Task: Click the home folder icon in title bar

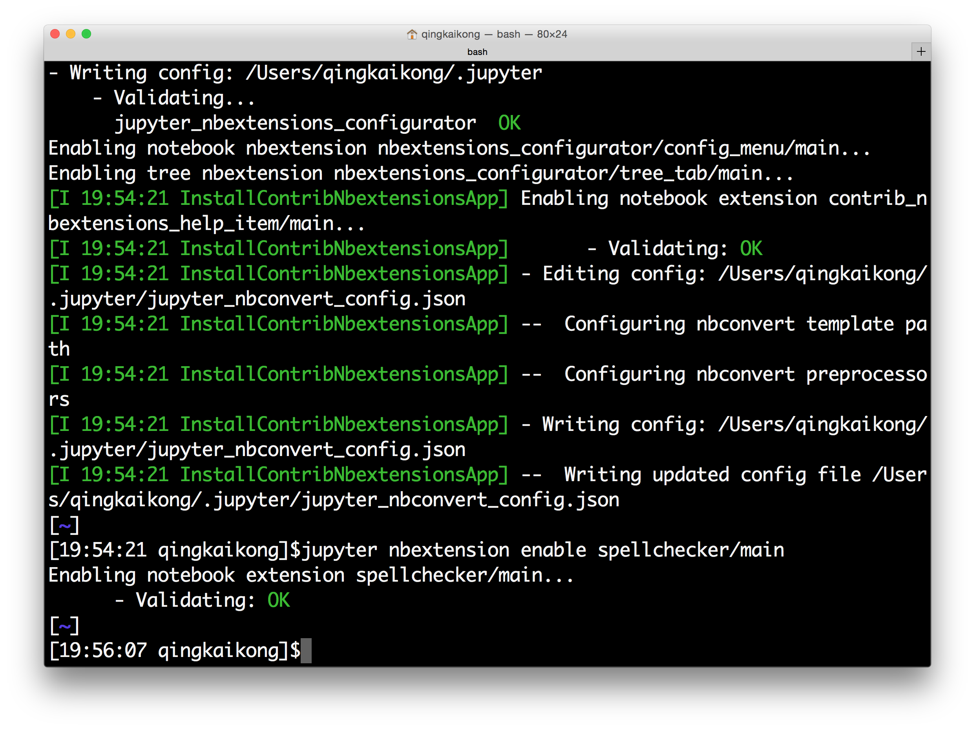Action: (412, 35)
